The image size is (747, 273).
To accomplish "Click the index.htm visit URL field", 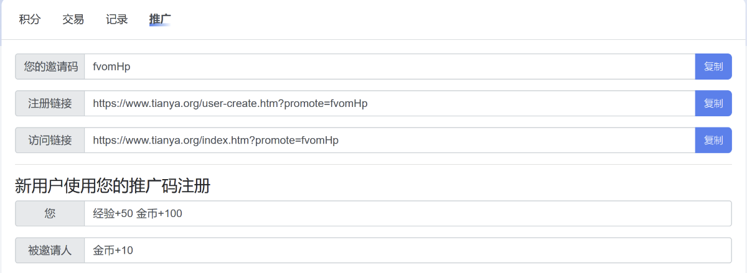I will (389, 141).
